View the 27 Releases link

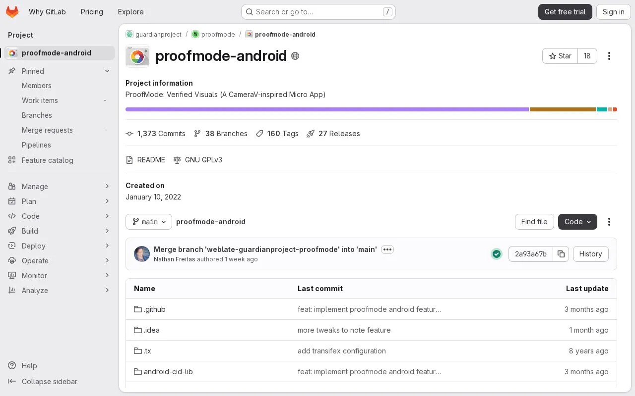pyautogui.click(x=333, y=134)
